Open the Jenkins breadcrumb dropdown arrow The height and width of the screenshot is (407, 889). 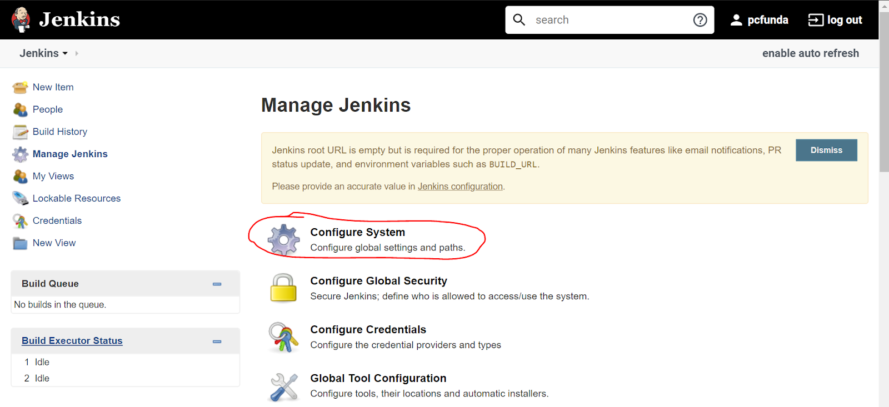65,53
